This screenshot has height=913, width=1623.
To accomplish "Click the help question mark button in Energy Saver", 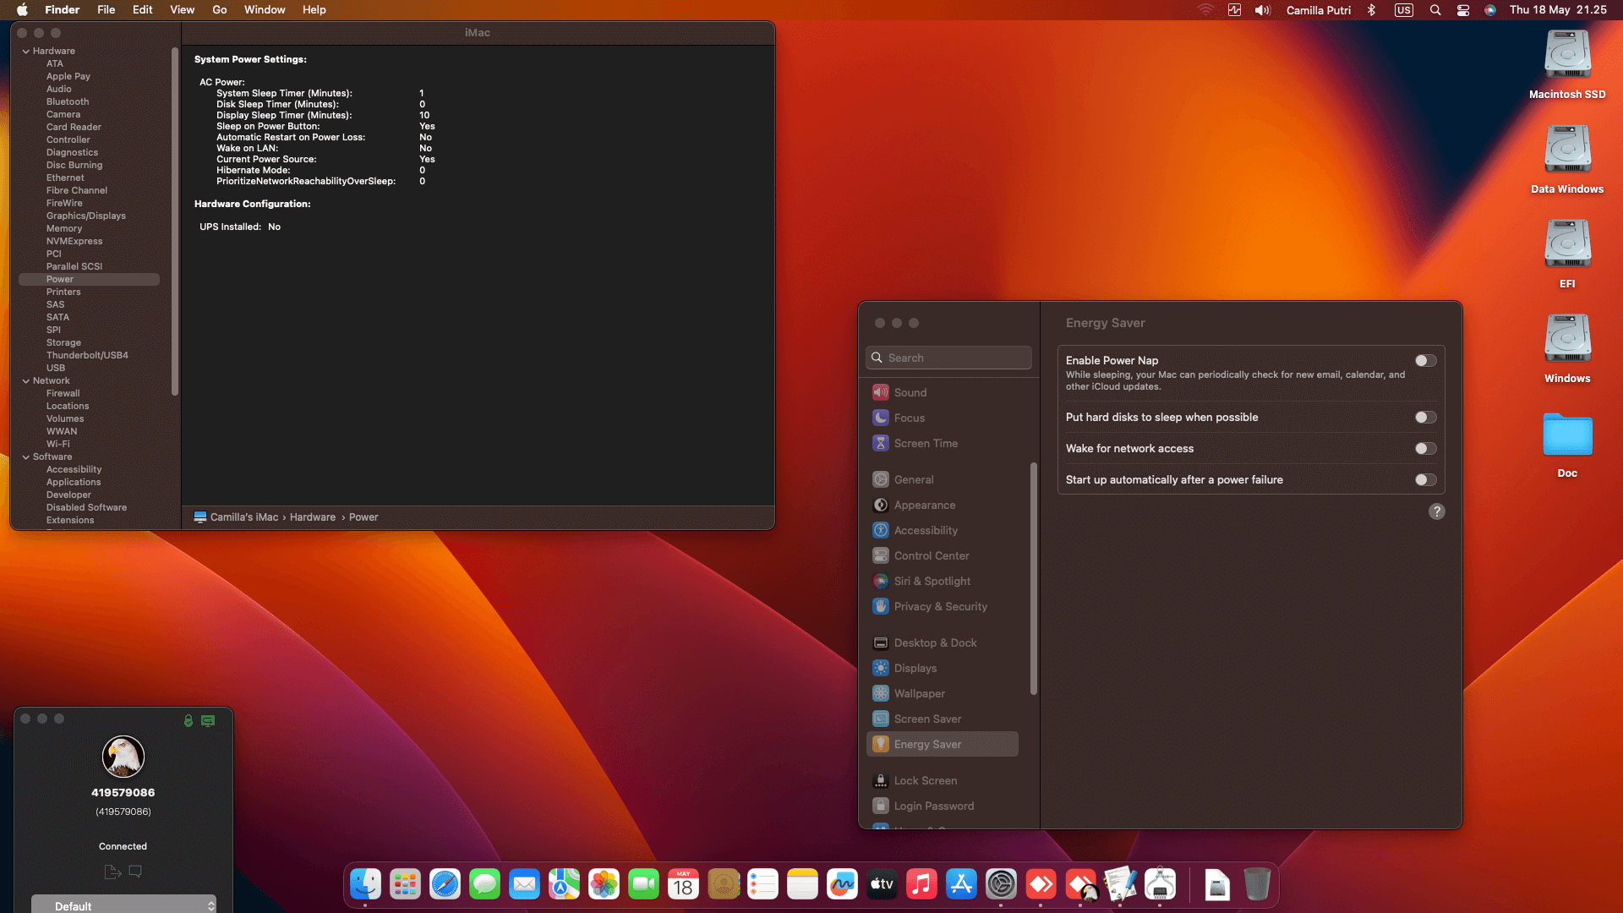I will click(1436, 511).
